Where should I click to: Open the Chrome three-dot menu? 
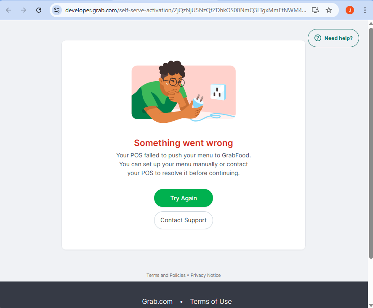click(x=365, y=10)
